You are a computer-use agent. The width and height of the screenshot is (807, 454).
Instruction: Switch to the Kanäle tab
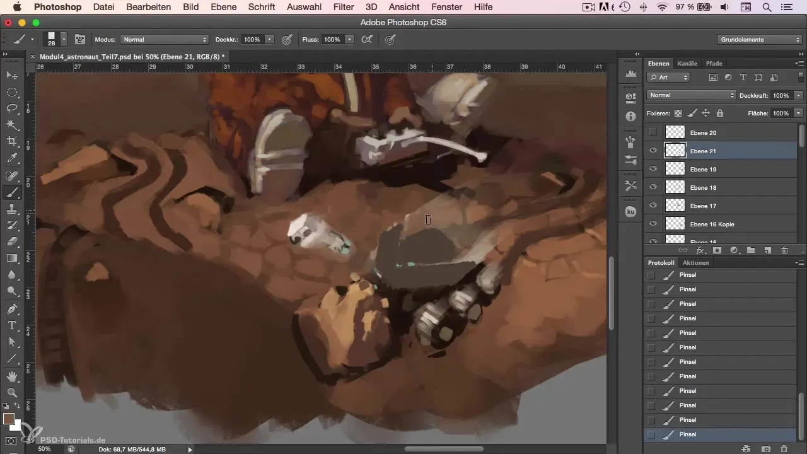tap(687, 63)
